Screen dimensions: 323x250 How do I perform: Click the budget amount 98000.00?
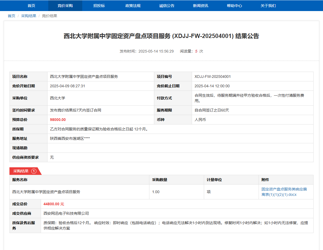click(58, 120)
